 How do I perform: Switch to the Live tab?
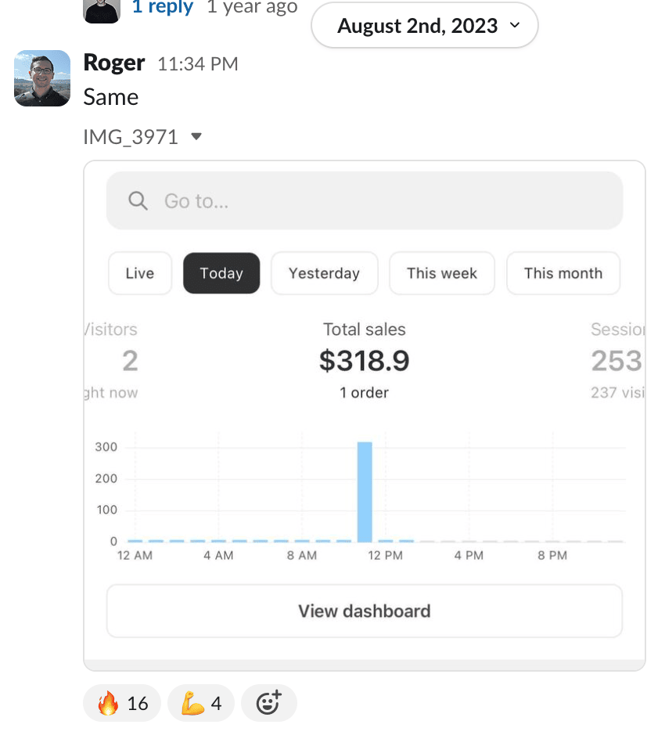click(140, 273)
